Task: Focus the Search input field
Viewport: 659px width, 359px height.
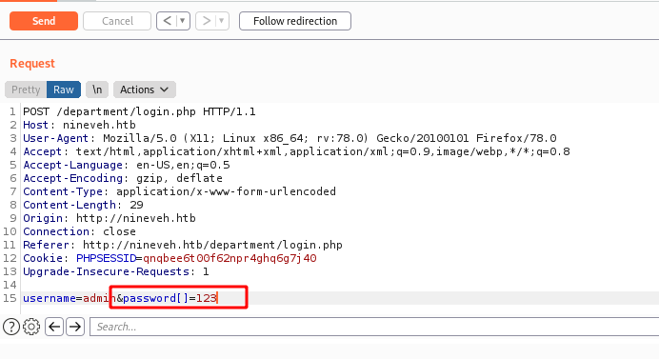Action: click(x=374, y=327)
